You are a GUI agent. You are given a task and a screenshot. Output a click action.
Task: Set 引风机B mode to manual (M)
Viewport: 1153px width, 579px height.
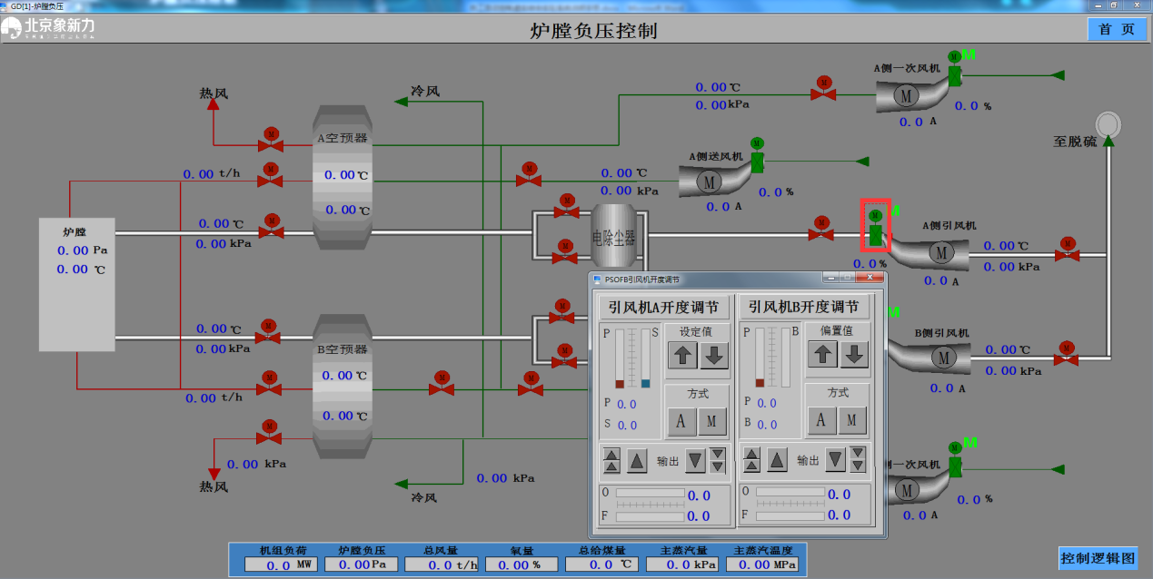(851, 420)
